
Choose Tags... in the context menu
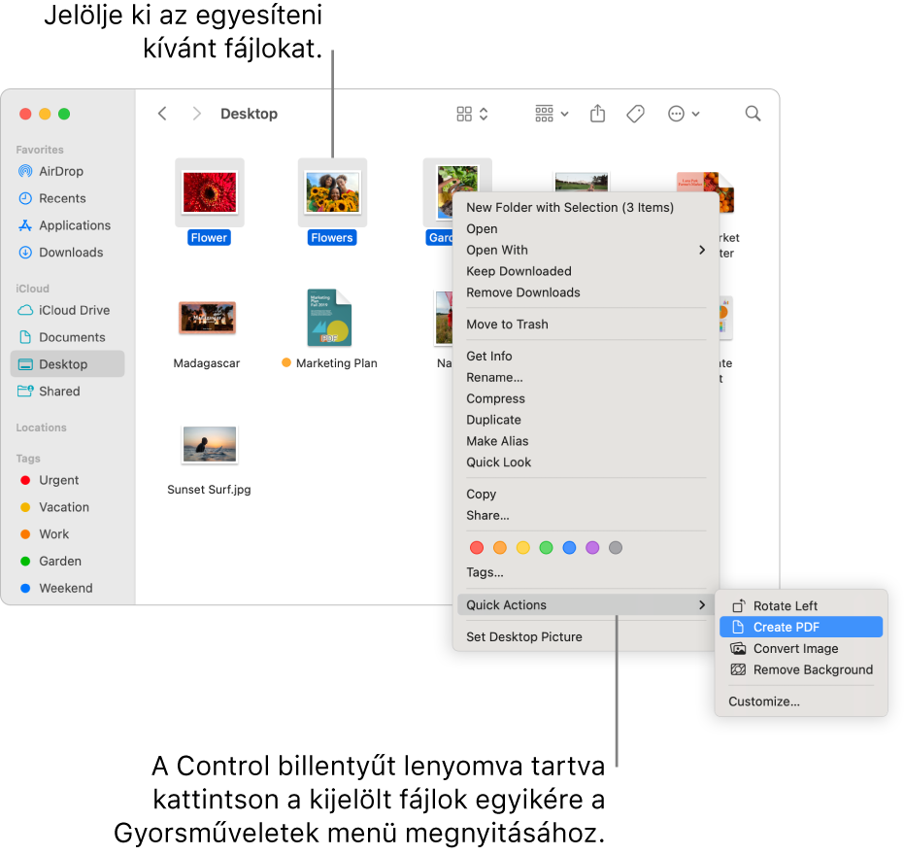coord(485,572)
